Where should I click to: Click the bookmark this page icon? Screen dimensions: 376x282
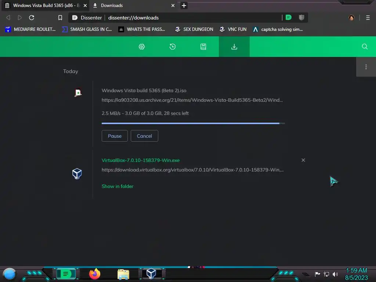coord(60,18)
